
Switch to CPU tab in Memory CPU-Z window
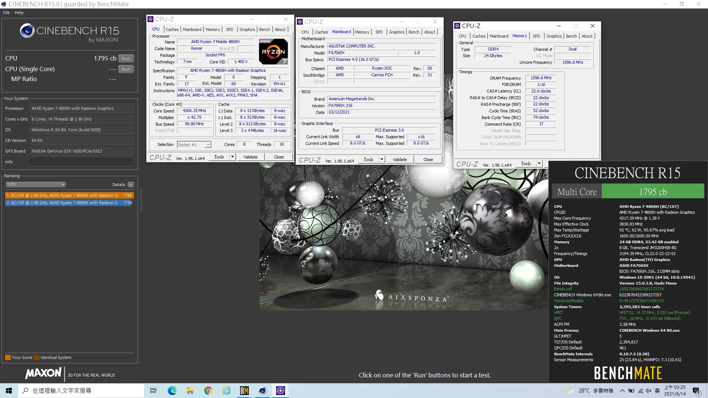462,36
